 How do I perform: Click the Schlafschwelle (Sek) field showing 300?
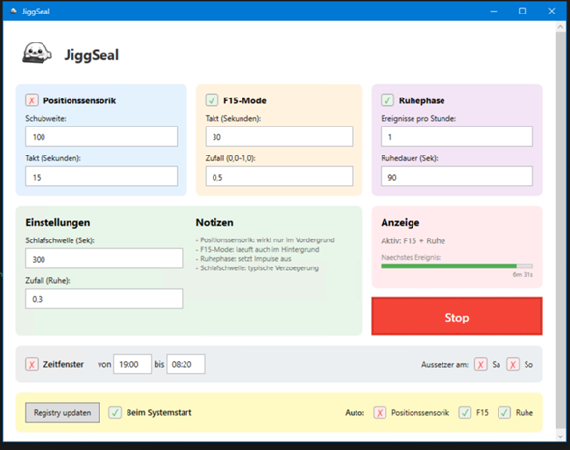coord(104,259)
